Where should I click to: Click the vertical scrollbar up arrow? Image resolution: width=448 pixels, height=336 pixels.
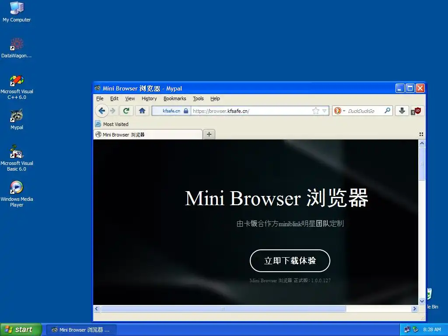[x=422, y=143]
